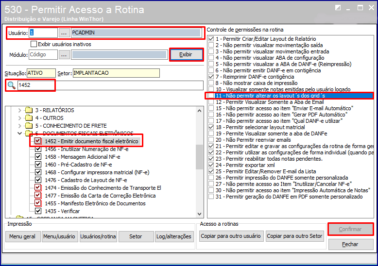The height and width of the screenshot is (266, 378).
Task: Click the Usuários/rotina print button
Action: (x=98, y=236)
